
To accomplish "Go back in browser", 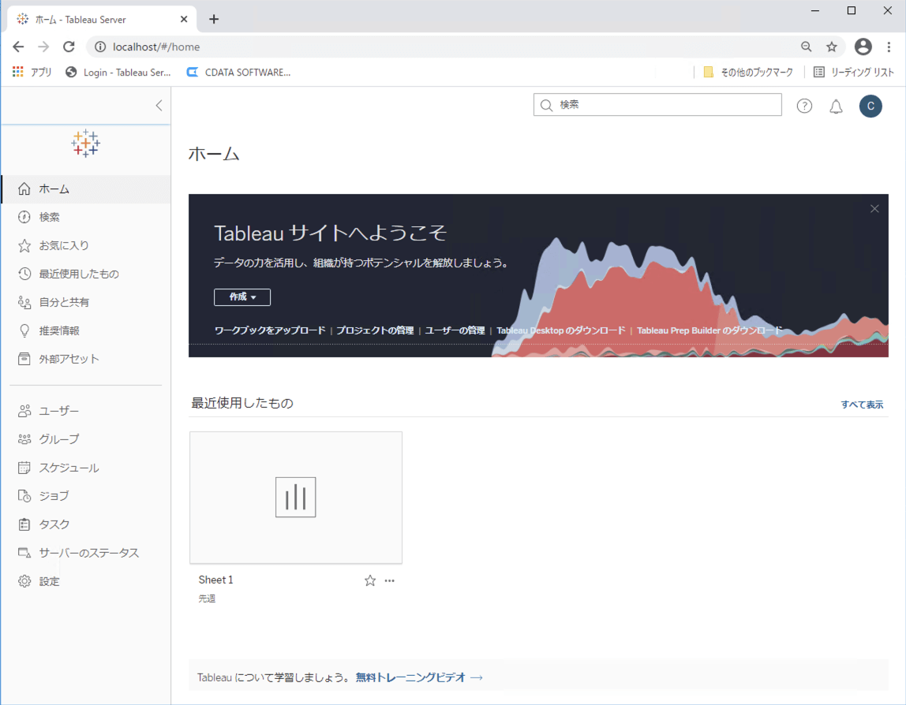I will pyautogui.click(x=18, y=47).
